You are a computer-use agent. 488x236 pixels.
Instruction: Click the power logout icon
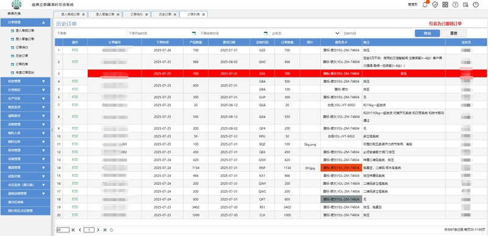476,4
